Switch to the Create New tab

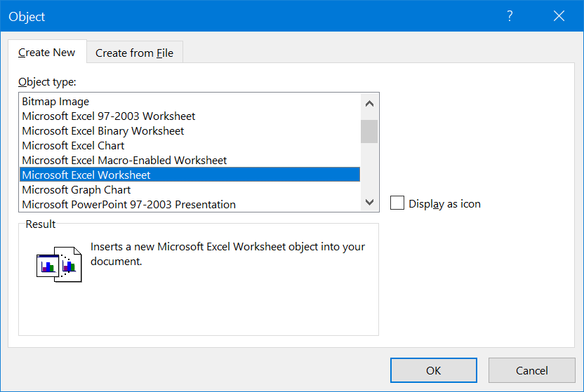(x=47, y=53)
